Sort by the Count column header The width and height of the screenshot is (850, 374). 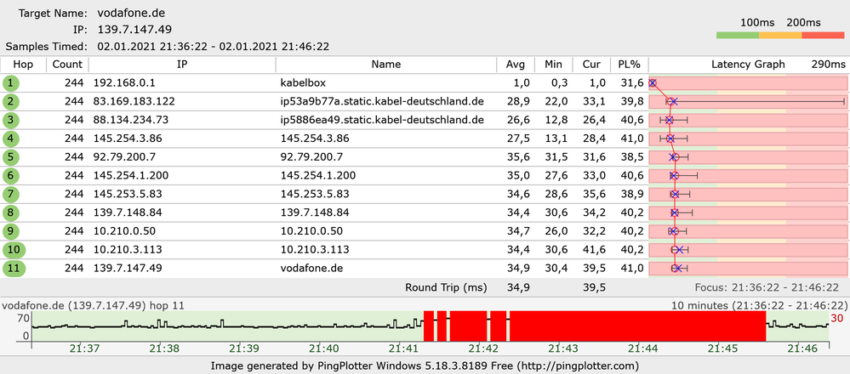click(67, 65)
